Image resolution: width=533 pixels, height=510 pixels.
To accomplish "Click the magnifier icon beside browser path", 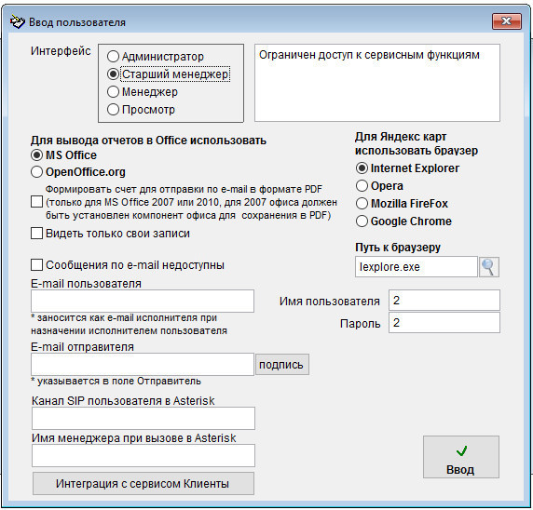I will pos(489,267).
